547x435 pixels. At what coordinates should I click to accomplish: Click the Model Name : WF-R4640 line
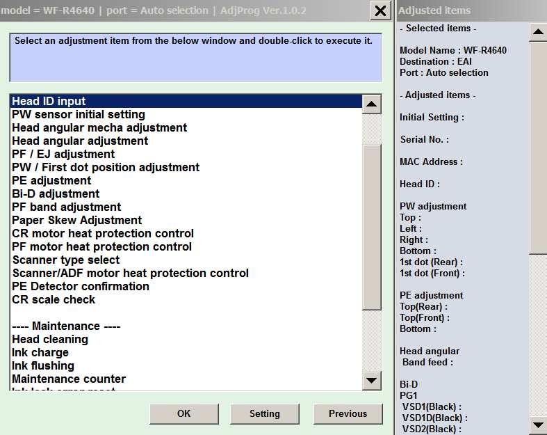pos(452,50)
